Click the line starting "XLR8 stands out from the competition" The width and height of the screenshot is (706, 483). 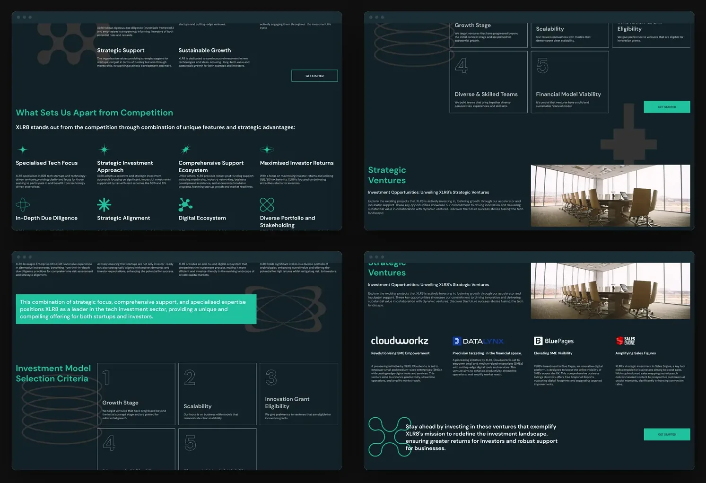pos(156,127)
